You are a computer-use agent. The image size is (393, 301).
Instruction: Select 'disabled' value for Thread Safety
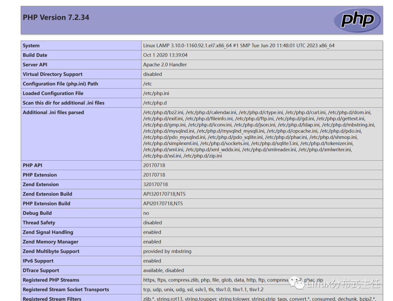point(152,222)
